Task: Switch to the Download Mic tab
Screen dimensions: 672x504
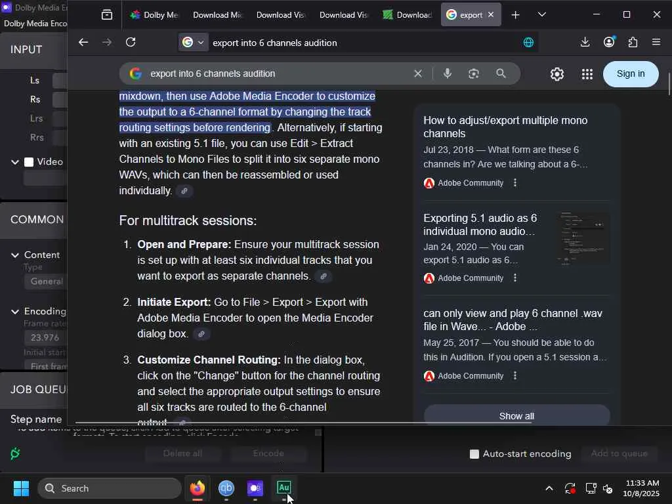Action: pyautogui.click(x=217, y=15)
